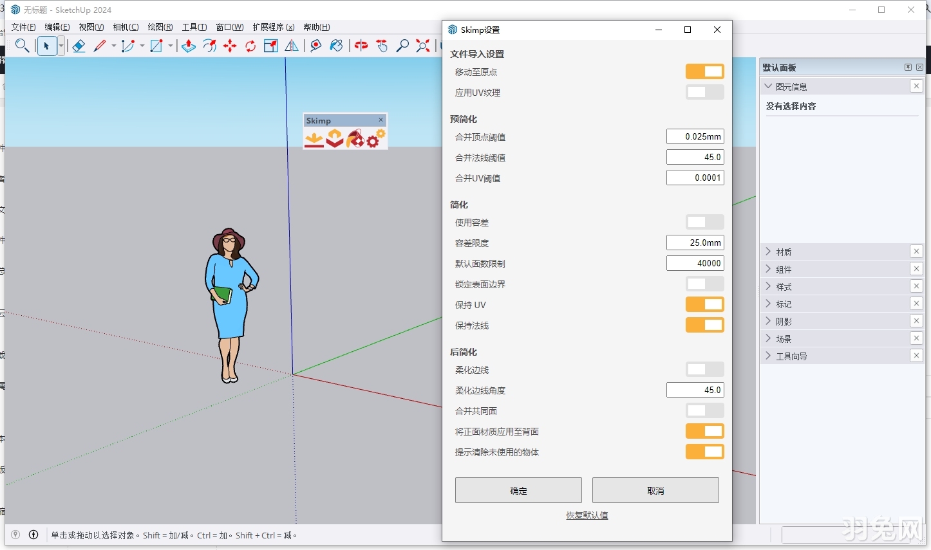Disable the 保持UV toggle
Image resolution: width=931 pixels, height=550 pixels.
[704, 304]
